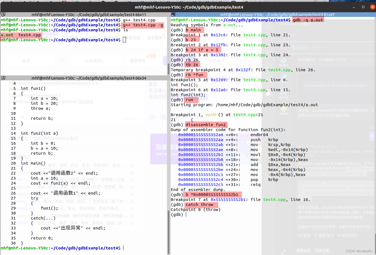The height and width of the screenshot is (255, 376).
Task: Click 'Reading symbols from a.out...' line
Action: coord(207,25)
